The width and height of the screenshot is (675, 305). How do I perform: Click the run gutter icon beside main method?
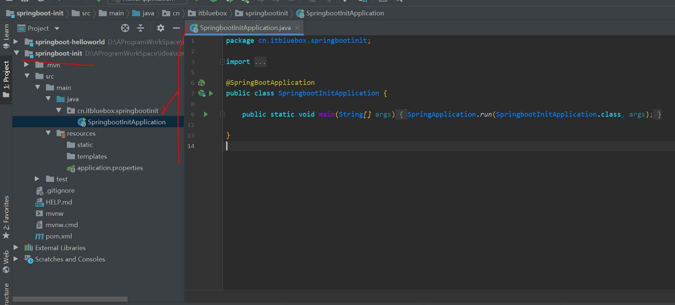pyautogui.click(x=206, y=114)
